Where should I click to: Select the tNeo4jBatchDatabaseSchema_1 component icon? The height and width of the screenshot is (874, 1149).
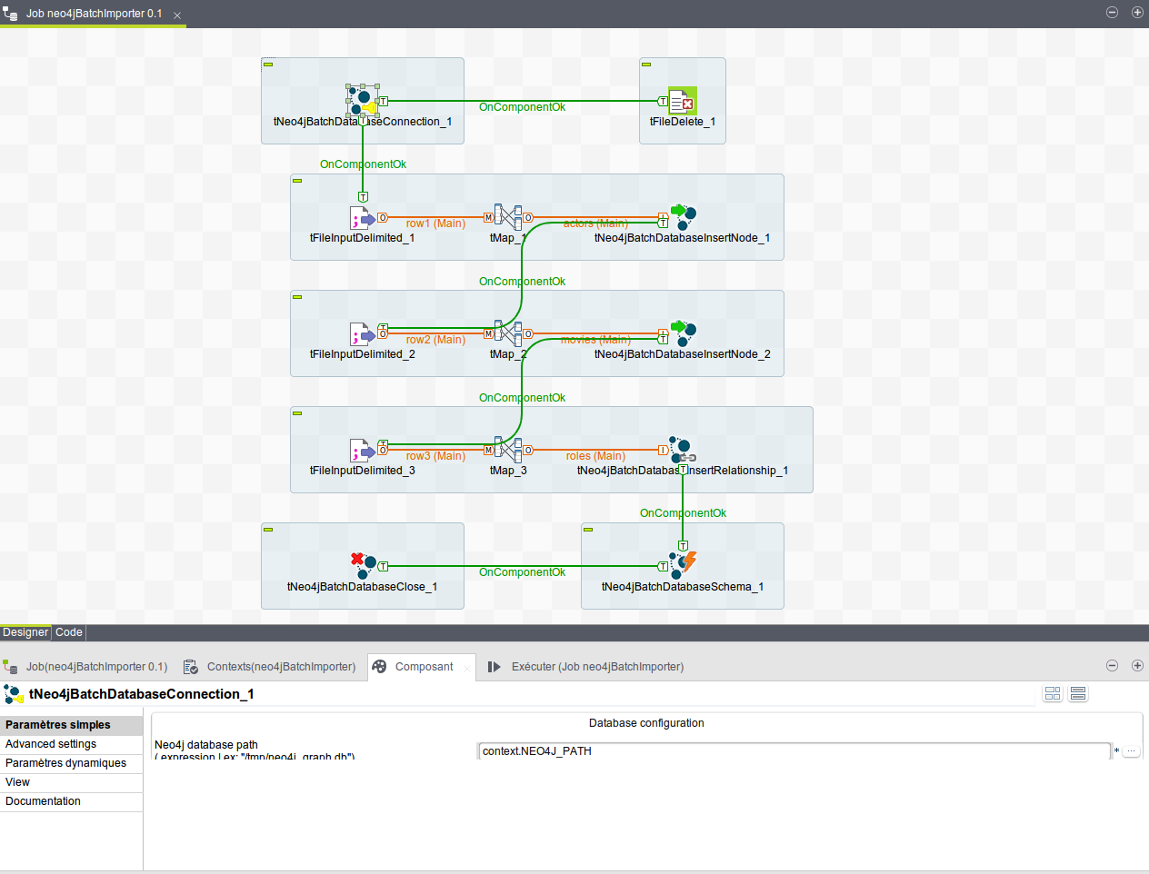click(683, 566)
